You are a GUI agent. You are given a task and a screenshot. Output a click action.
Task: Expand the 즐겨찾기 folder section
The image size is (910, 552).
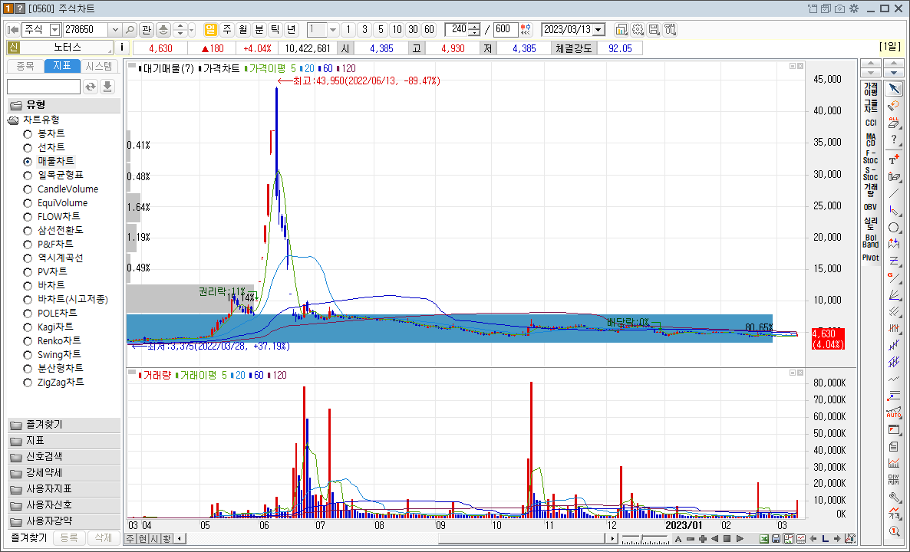pyautogui.click(x=64, y=425)
